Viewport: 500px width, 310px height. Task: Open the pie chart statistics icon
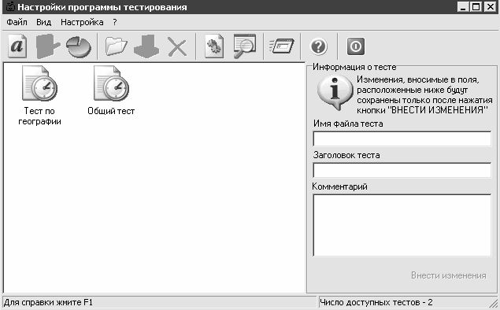point(79,47)
